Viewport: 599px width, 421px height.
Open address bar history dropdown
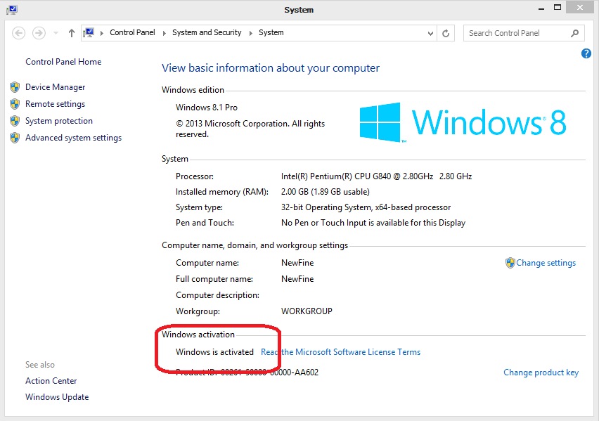[430, 33]
